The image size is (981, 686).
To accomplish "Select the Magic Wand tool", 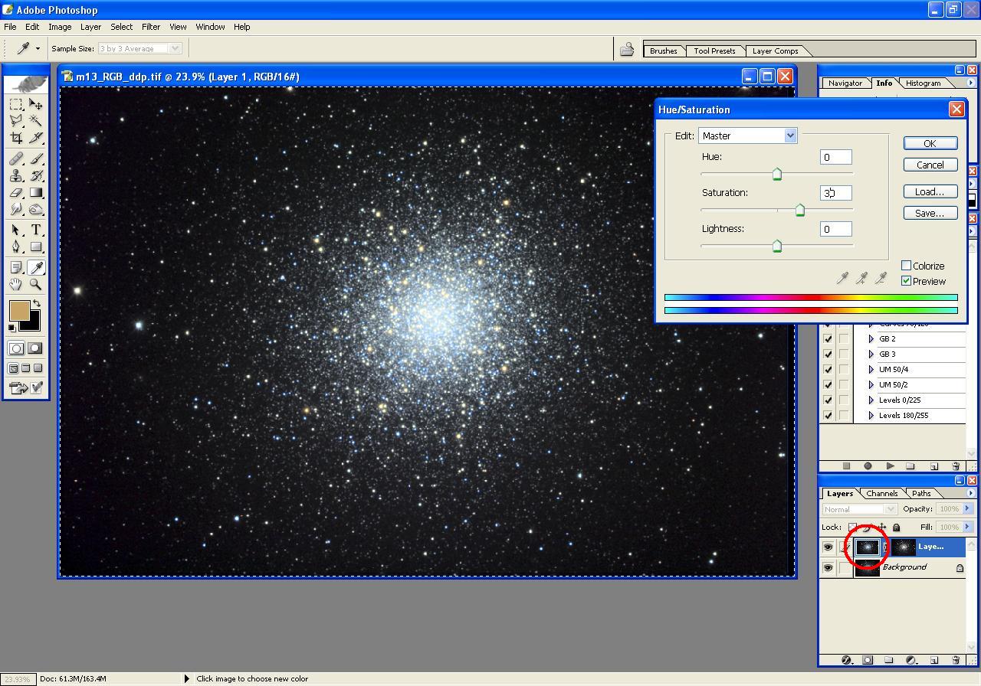I will (x=36, y=121).
